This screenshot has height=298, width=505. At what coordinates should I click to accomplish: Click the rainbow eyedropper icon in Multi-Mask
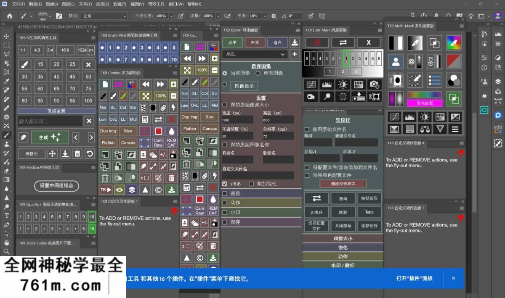pyautogui.click(x=454, y=43)
